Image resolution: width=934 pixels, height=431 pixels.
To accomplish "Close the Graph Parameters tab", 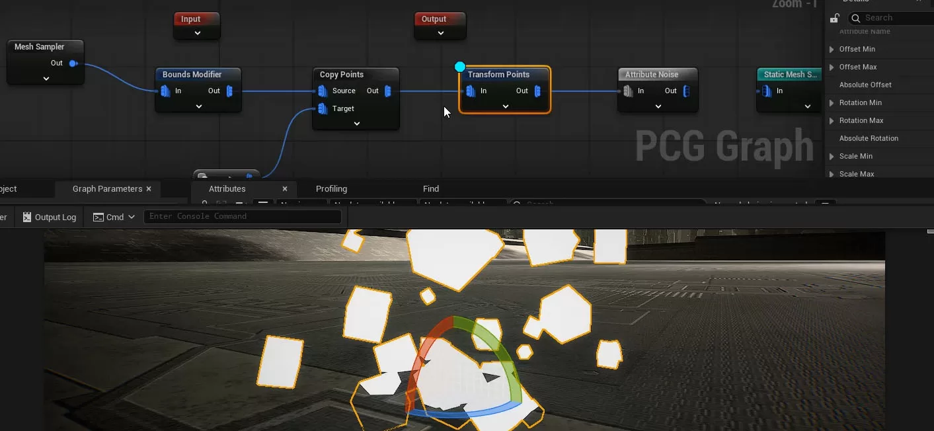I will tap(149, 189).
